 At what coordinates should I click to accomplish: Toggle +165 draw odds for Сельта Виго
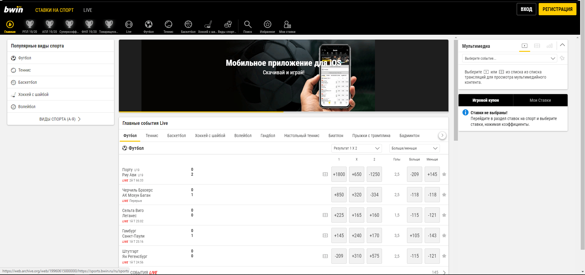[x=357, y=215]
